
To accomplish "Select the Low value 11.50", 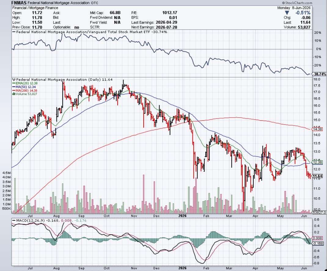I will pos(37,22).
